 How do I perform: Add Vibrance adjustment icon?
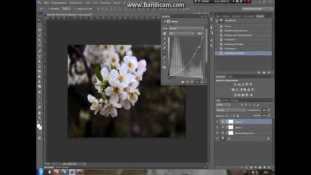tap(251, 85)
